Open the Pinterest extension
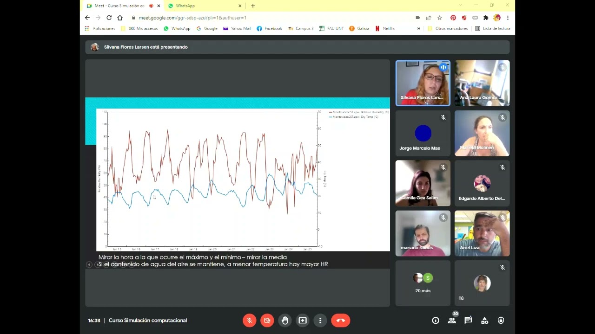The height and width of the screenshot is (334, 595). [x=453, y=18]
